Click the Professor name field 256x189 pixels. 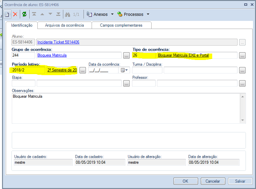click(197, 83)
